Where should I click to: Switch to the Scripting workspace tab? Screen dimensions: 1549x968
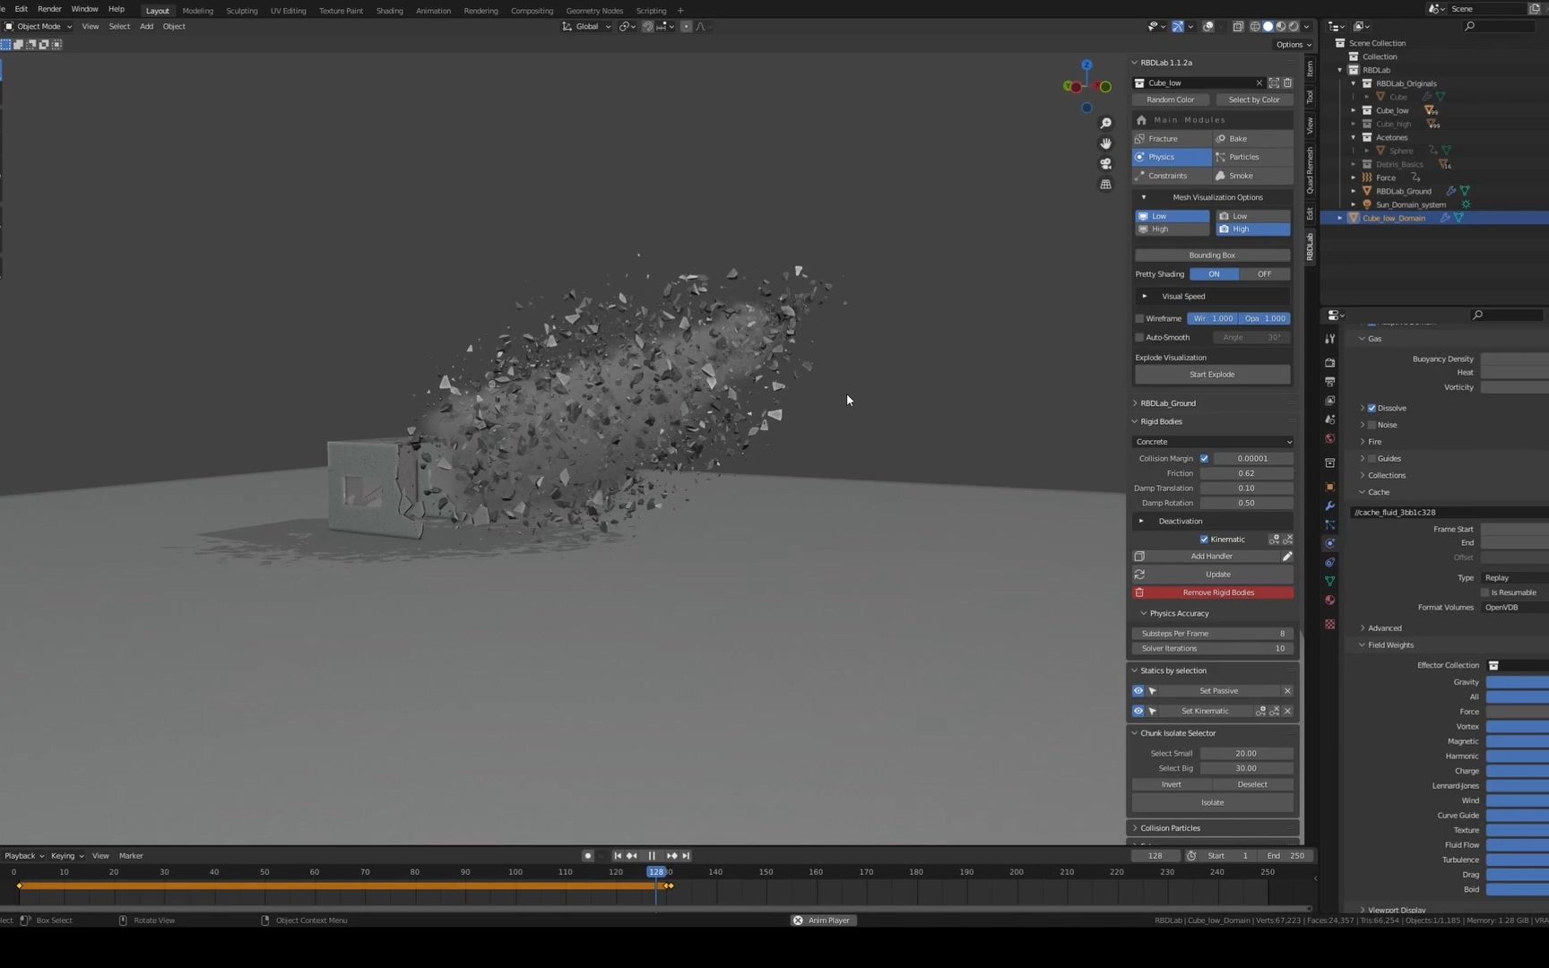pyautogui.click(x=651, y=10)
